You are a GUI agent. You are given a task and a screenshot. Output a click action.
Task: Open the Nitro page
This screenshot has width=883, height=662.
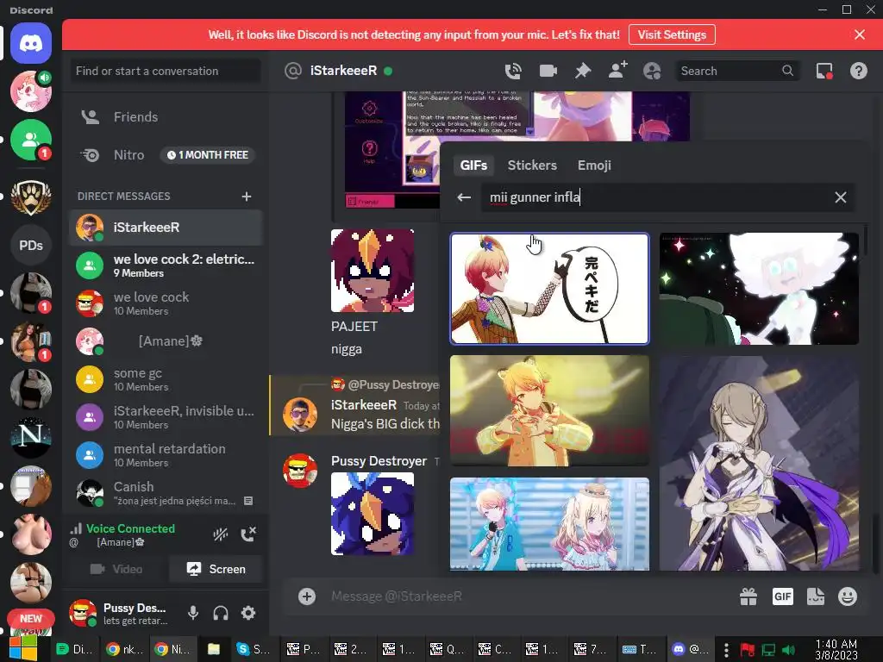tap(166, 155)
